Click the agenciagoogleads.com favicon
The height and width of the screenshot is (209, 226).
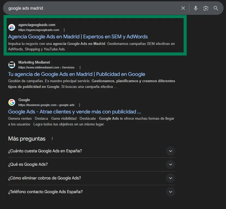[12, 27]
